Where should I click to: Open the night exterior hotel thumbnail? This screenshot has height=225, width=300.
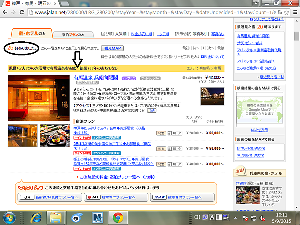[212, 96]
